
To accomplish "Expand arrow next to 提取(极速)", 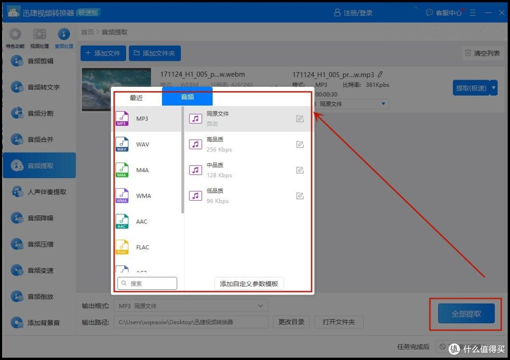I will tap(494, 88).
